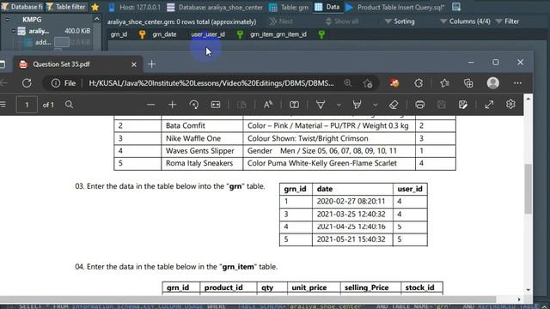Open the browser Settings and more menu
The width and height of the screenshot is (550, 309).
click(517, 83)
